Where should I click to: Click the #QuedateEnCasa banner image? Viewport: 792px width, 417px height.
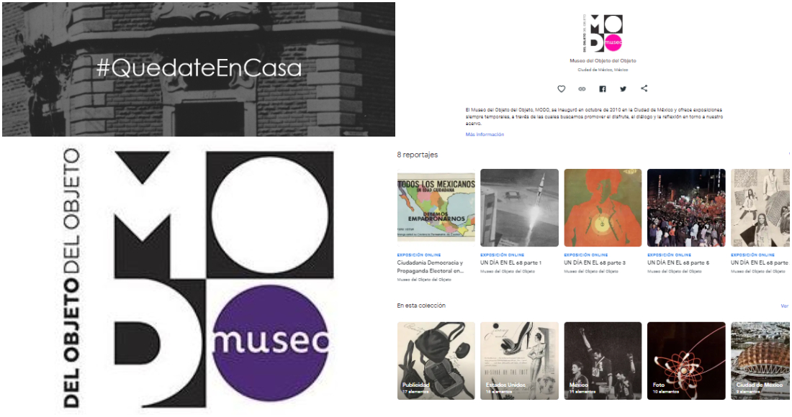click(x=199, y=69)
